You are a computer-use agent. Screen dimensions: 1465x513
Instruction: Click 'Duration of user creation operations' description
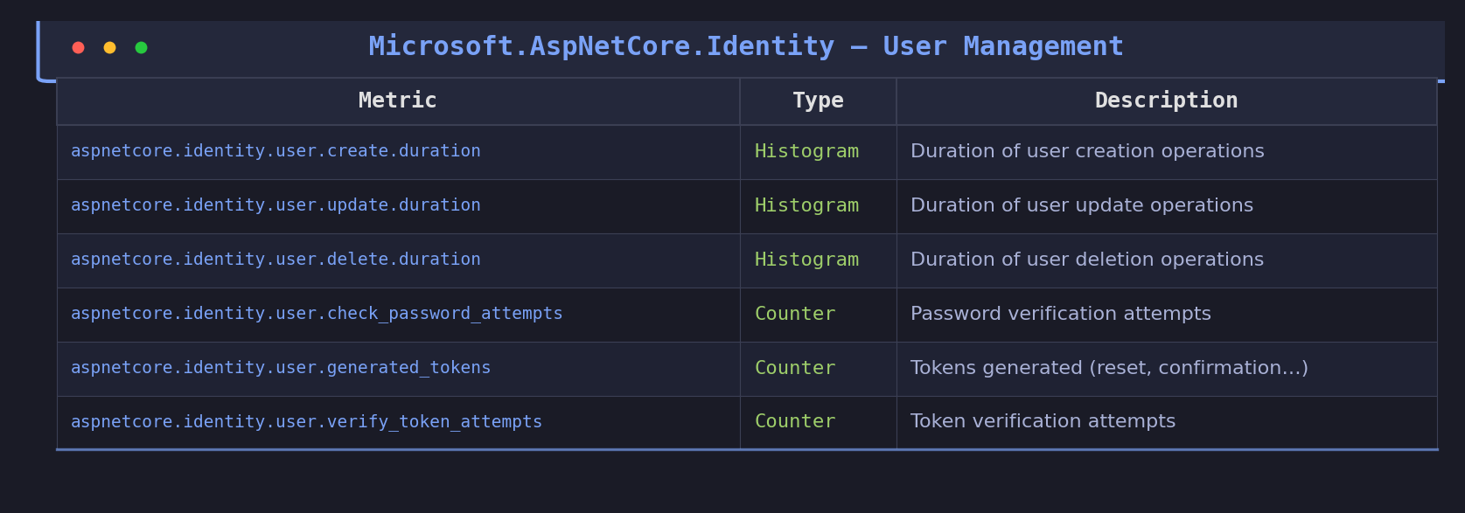(1087, 151)
